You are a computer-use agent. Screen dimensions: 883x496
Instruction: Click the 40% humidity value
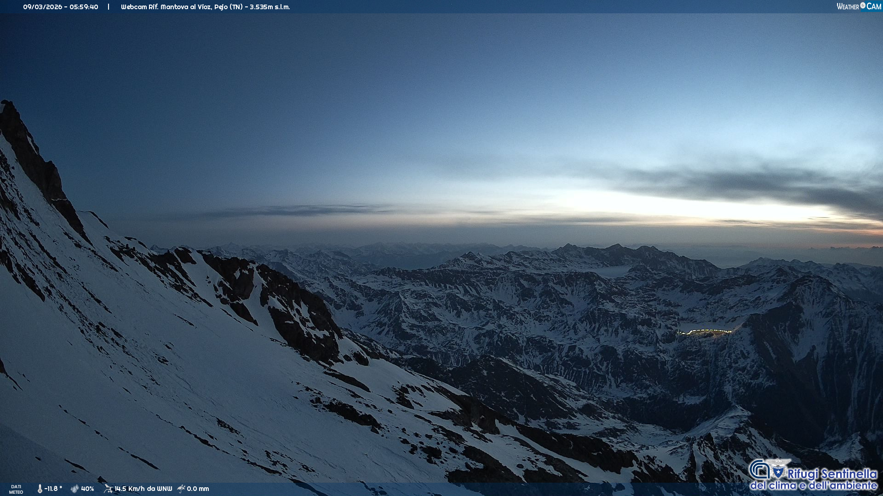[x=87, y=489]
